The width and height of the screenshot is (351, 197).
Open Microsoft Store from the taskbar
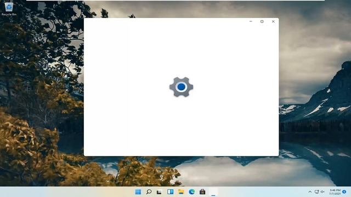(202, 192)
